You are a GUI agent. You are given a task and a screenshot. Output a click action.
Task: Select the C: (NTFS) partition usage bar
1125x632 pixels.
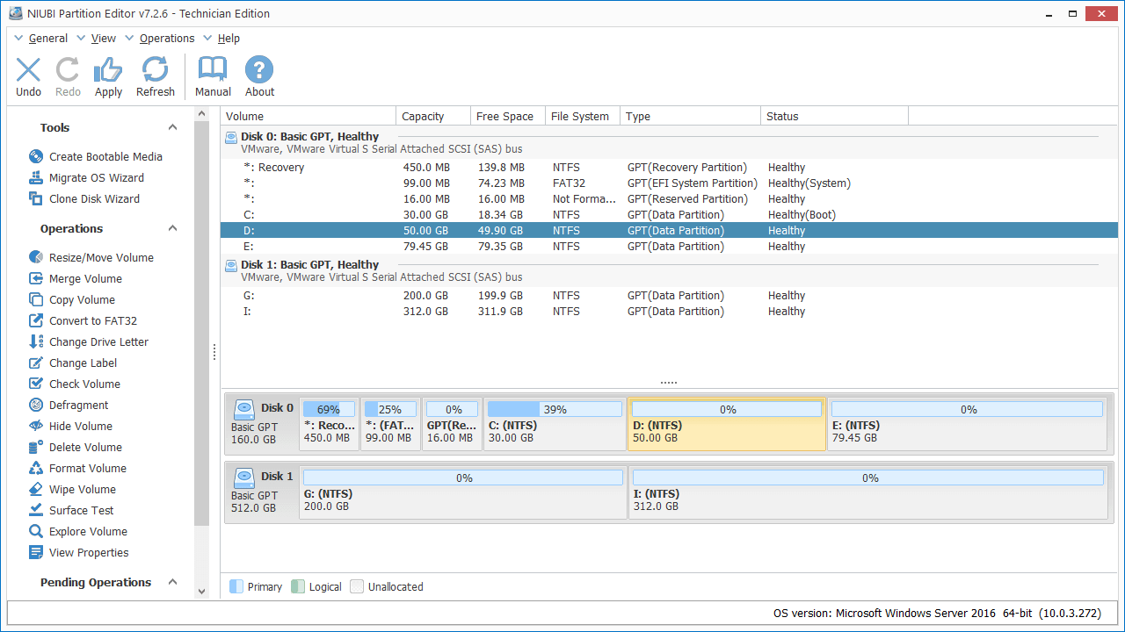tap(554, 409)
